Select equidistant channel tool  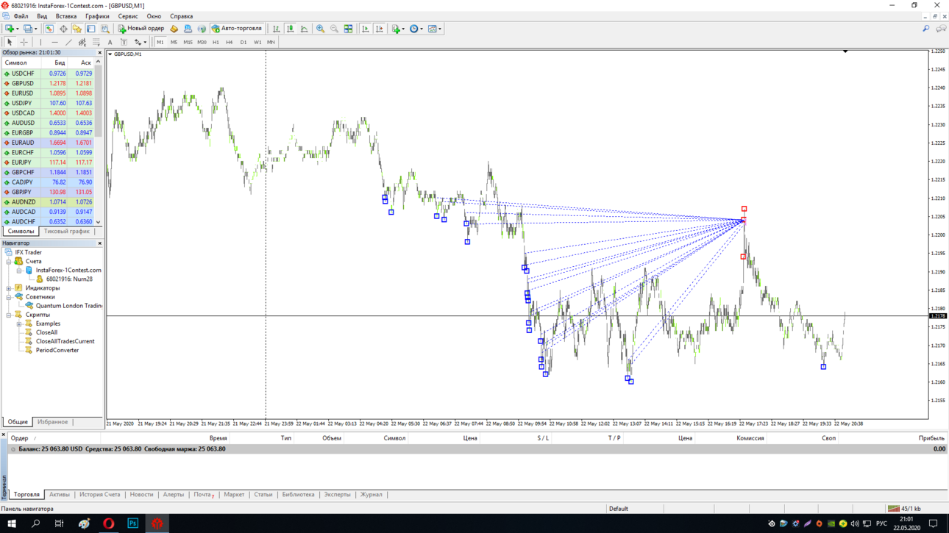(x=82, y=42)
